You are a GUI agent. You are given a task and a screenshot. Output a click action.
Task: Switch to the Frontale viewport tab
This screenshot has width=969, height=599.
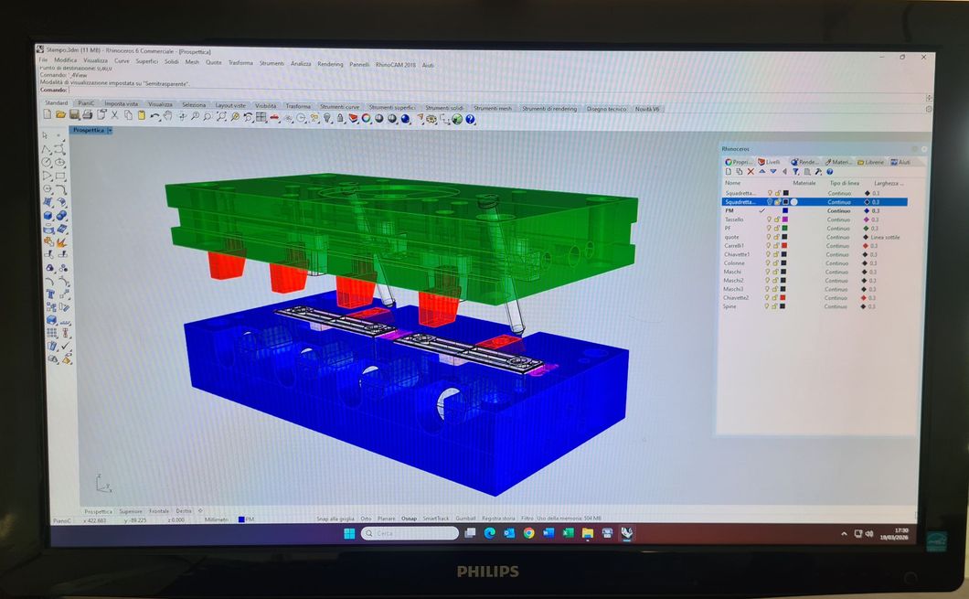[159, 511]
